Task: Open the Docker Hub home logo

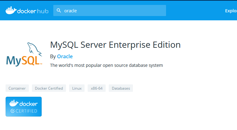Action: 27,10
